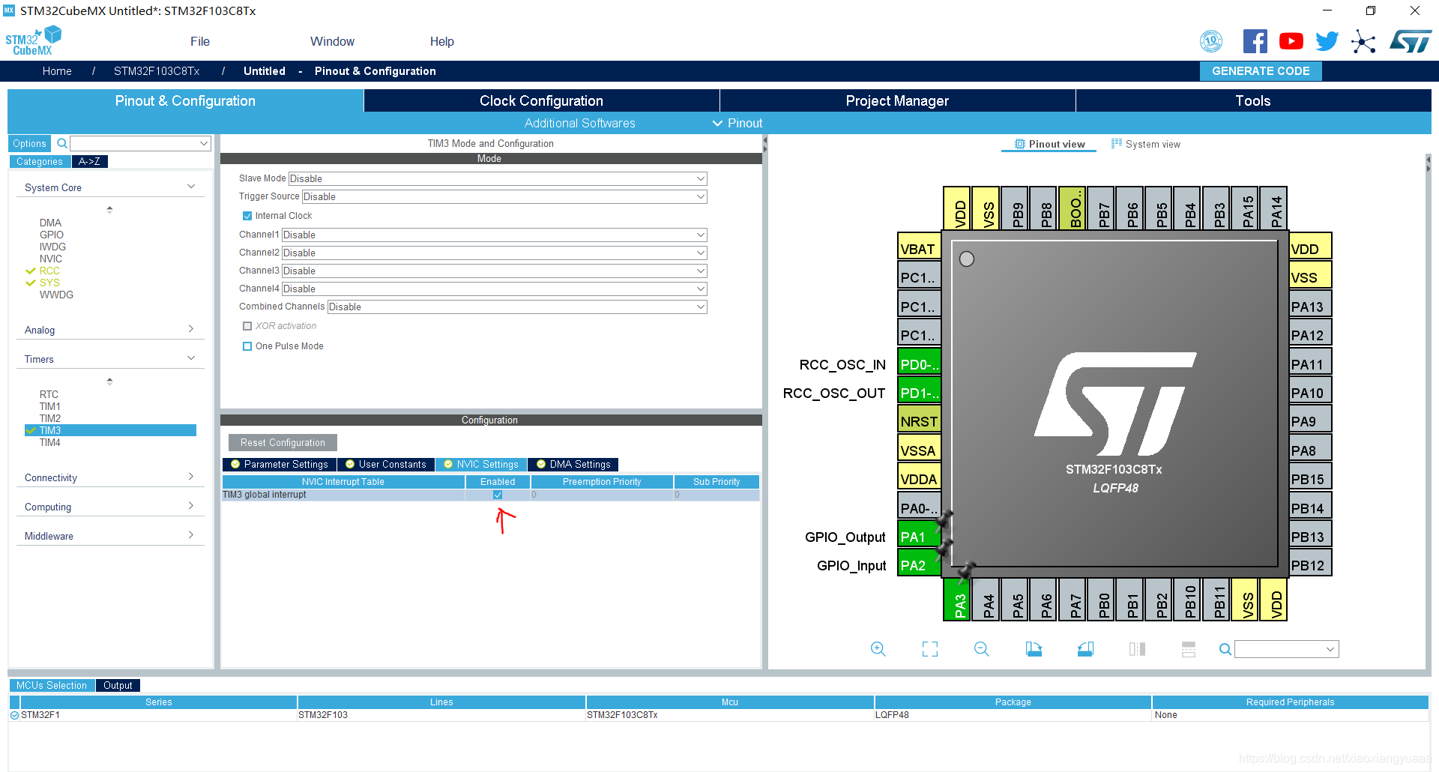Image resolution: width=1439 pixels, height=772 pixels.
Task: Rotate the chip clockwise icon
Action: click(1034, 649)
